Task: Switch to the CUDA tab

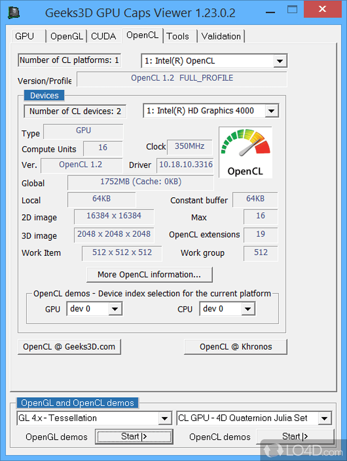Action: click(104, 36)
